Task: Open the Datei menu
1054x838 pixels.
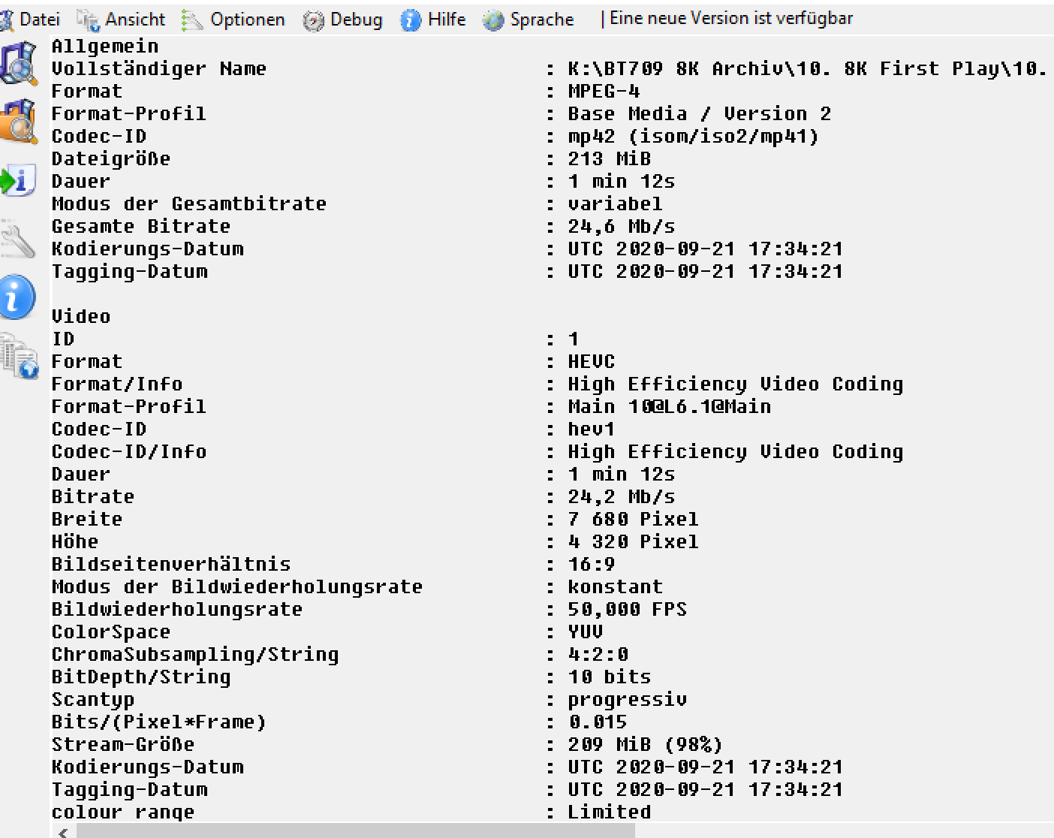Action: click(x=30, y=20)
